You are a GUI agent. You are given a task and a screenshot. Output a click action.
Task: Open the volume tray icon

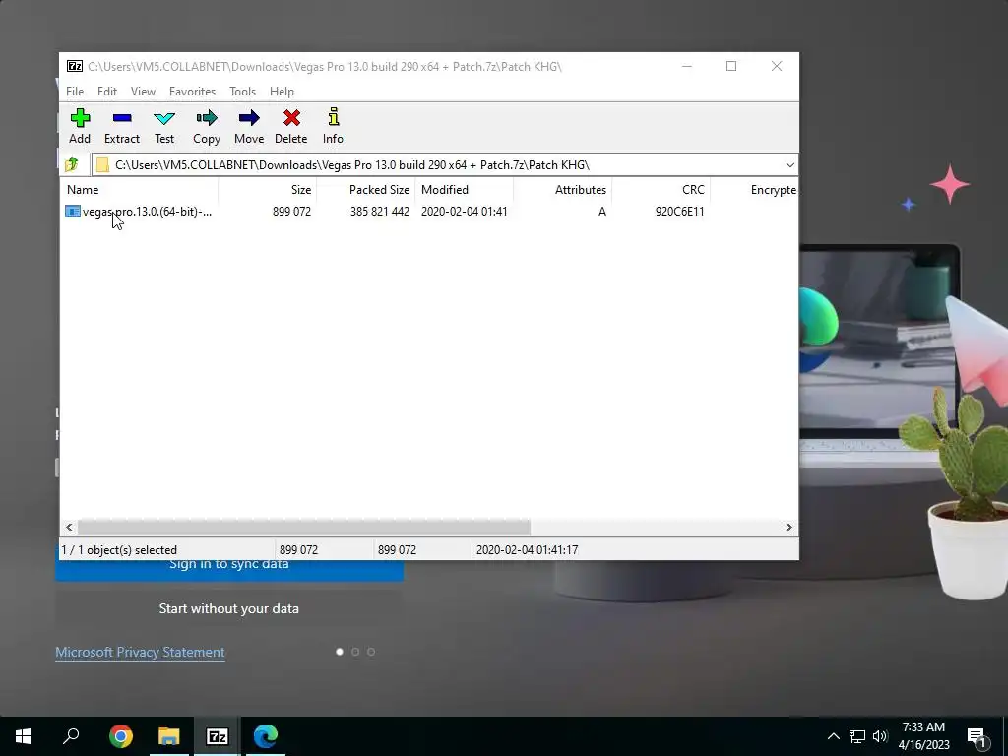click(879, 736)
